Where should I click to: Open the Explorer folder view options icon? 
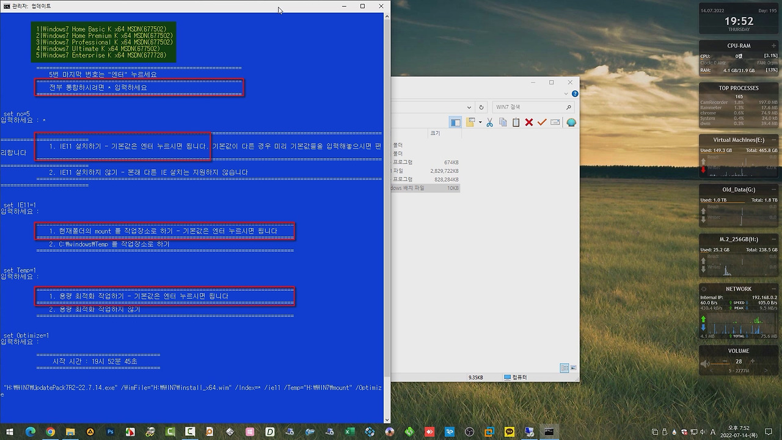click(x=470, y=122)
